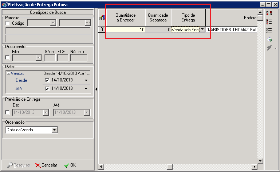Uncheck the Até date checkbox under Vendas
The height and width of the screenshot is (172, 280).
pyautogui.click(x=47, y=89)
